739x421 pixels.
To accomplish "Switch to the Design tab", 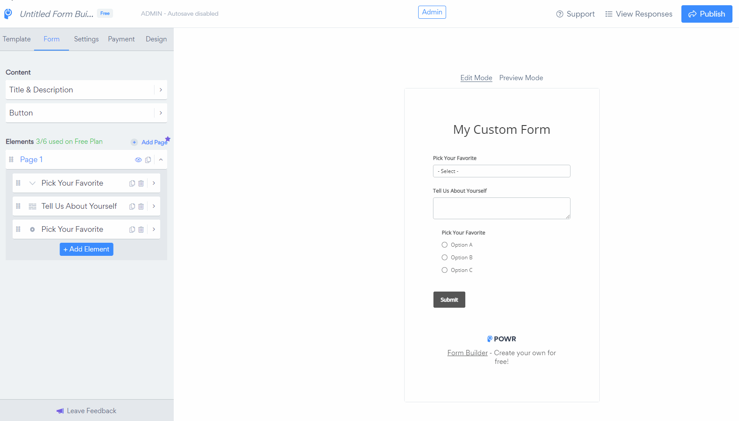I will point(156,39).
